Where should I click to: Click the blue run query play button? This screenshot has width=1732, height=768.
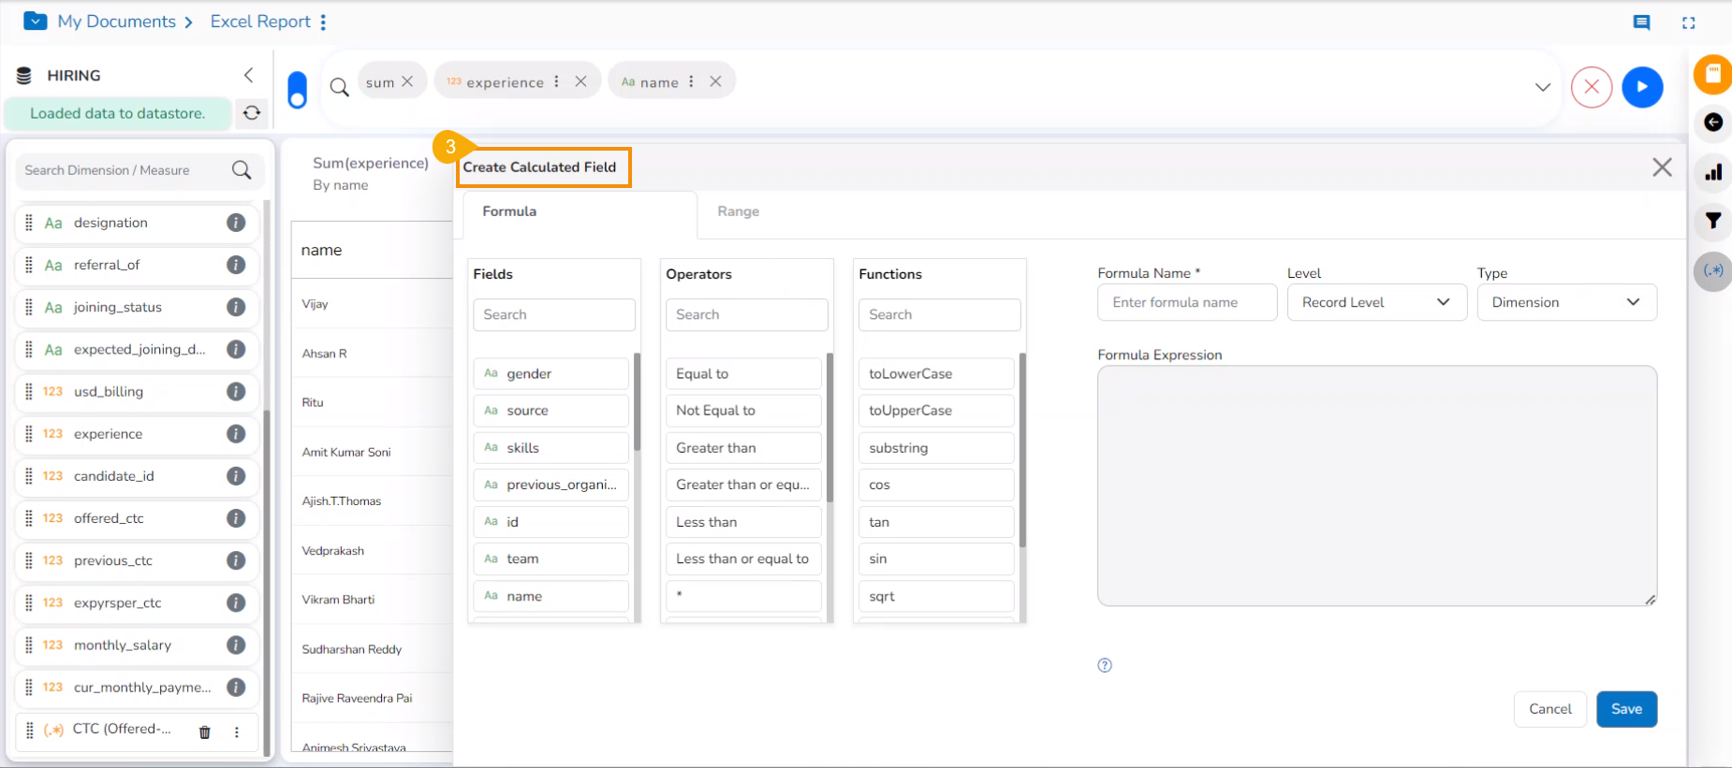(x=1642, y=87)
